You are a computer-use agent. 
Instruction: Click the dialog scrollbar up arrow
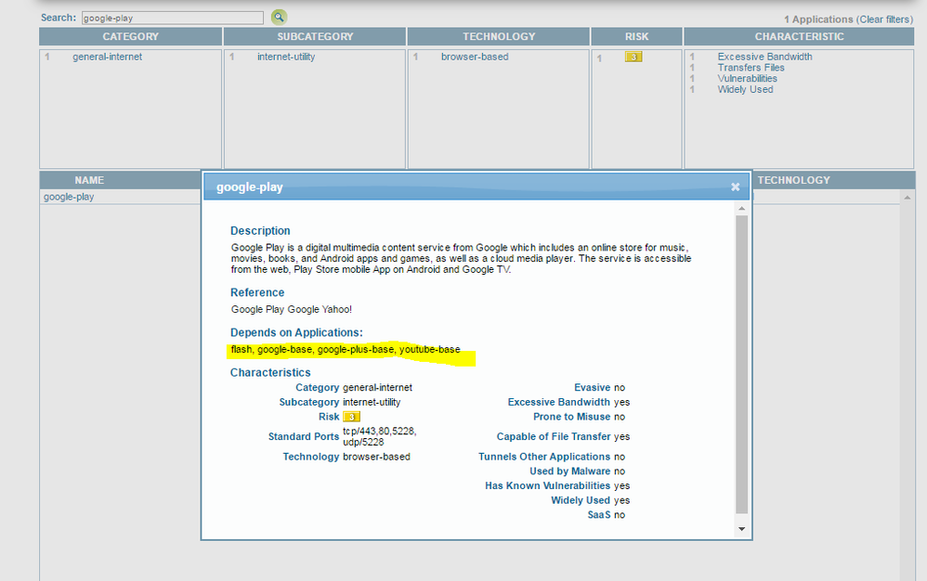[x=742, y=209]
